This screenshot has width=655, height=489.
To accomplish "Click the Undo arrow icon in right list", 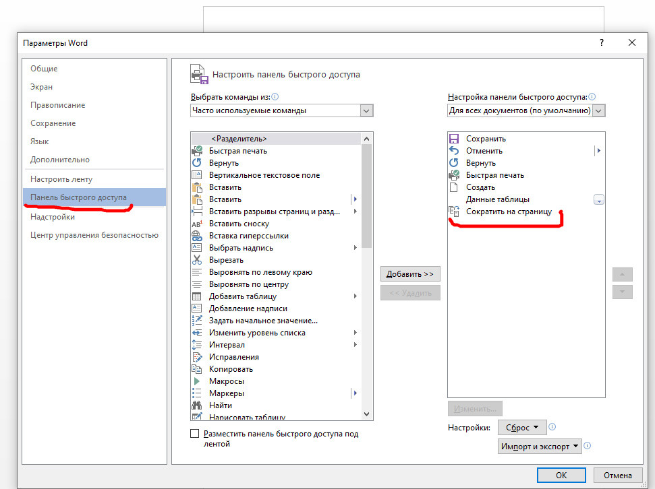I will tap(454, 151).
